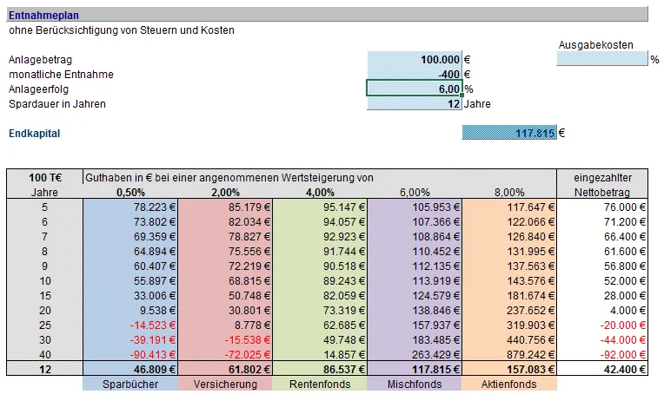Select negative Nettobetrag -92.000 €

click(x=602, y=355)
